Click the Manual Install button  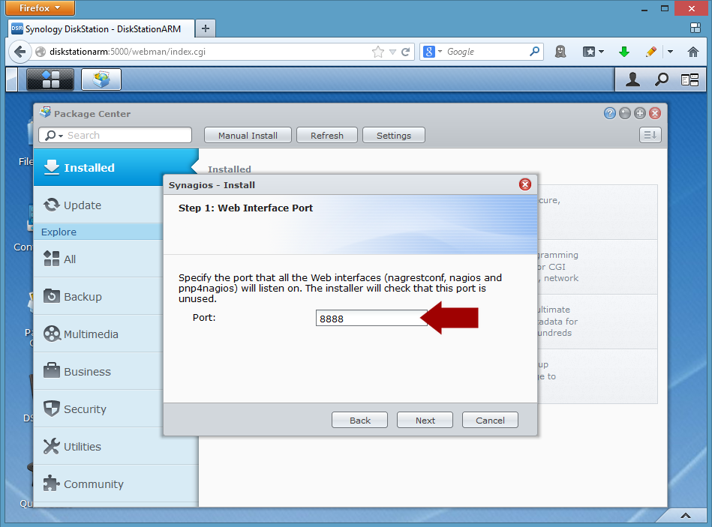(248, 135)
